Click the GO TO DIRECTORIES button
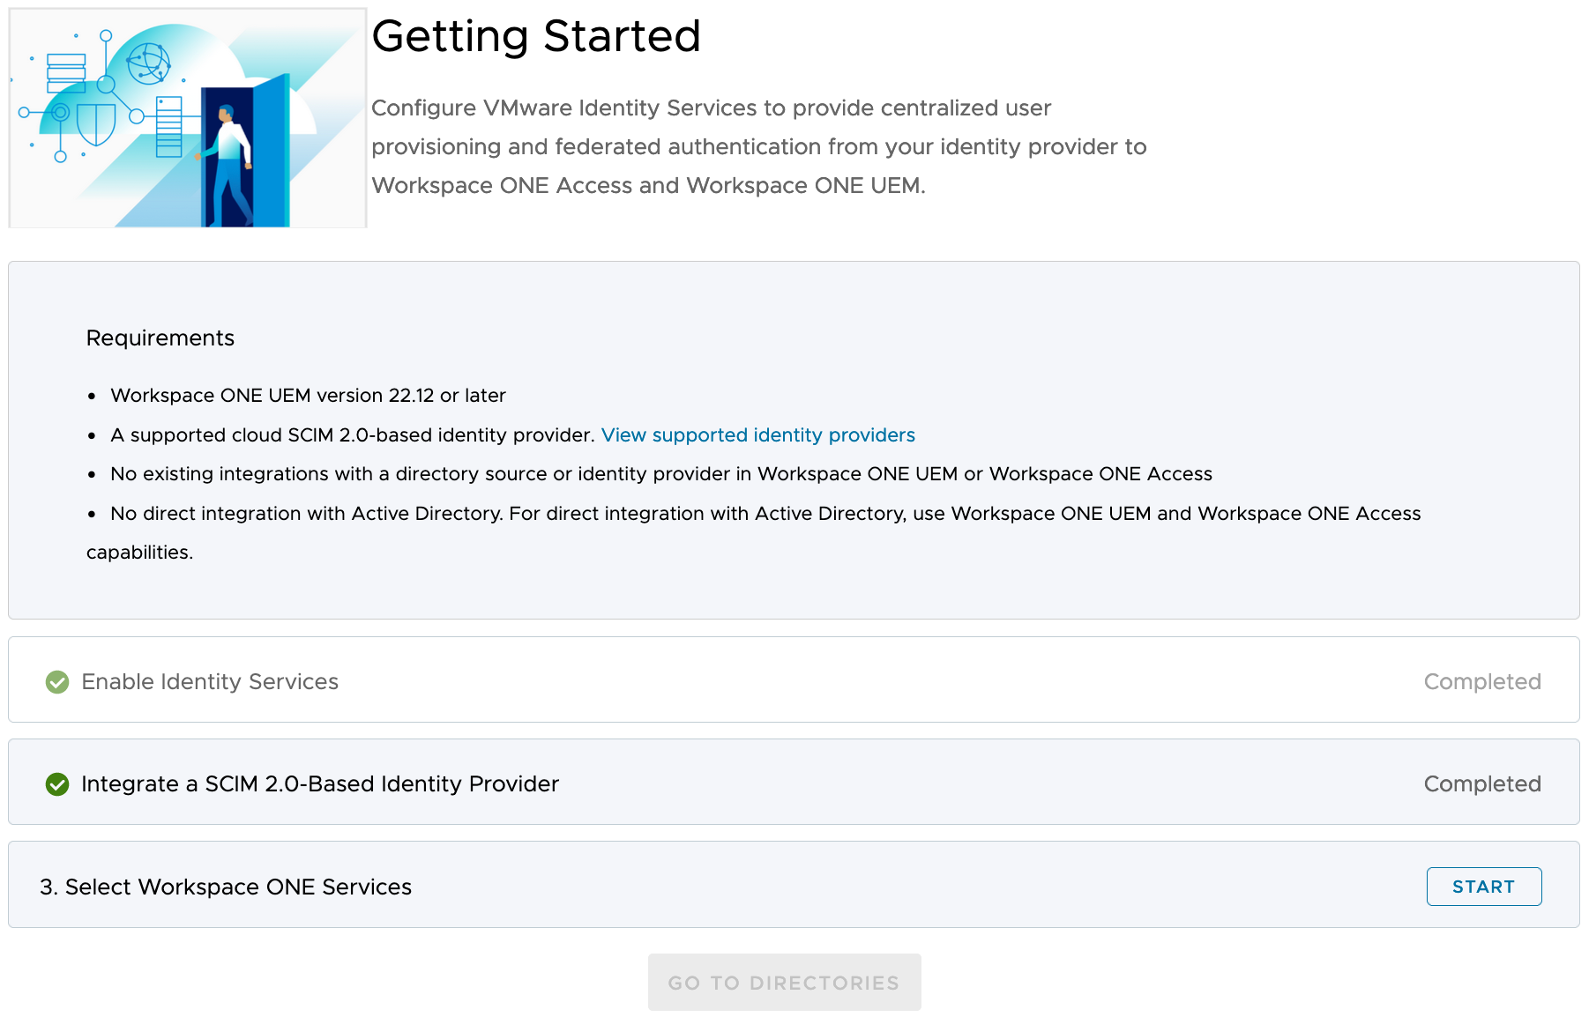1589x1017 pixels. tap(784, 983)
